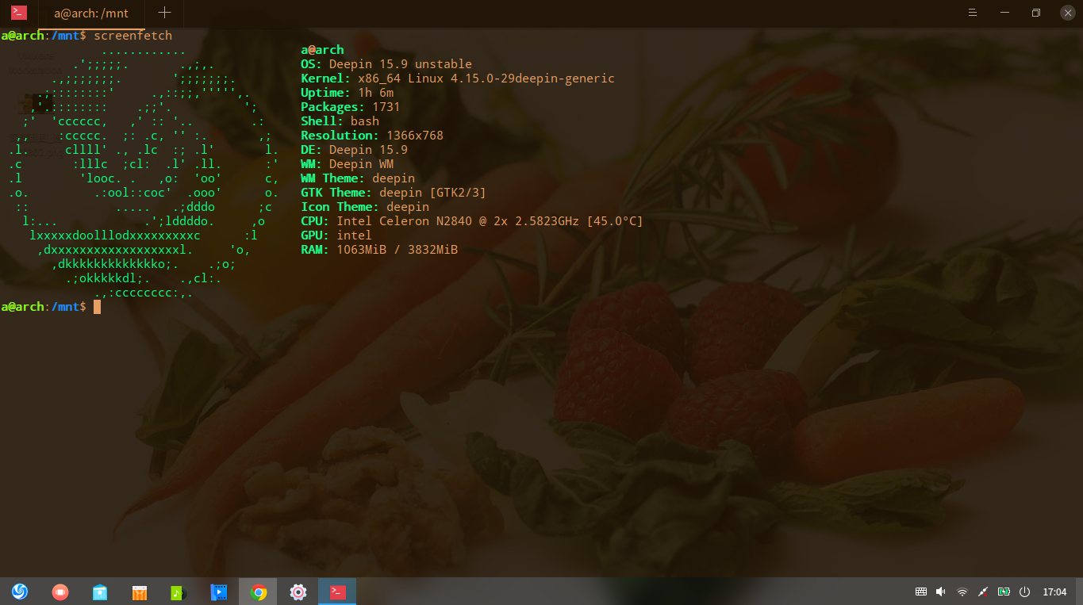
Task: Open the Deepin launcher from the dock
Action: [20, 592]
